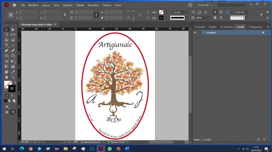Expand fill color swatch arrow
This screenshot has height=152, width=272.
166,12
